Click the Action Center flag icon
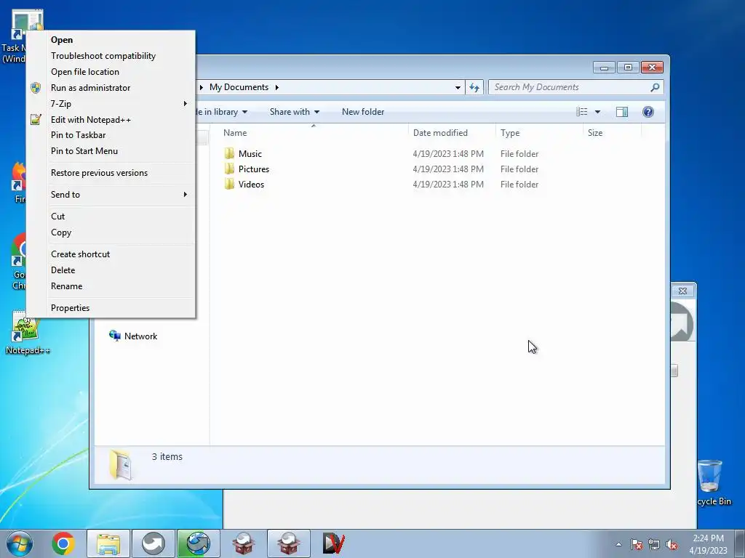The height and width of the screenshot is (558, 745). click(637, 544)
